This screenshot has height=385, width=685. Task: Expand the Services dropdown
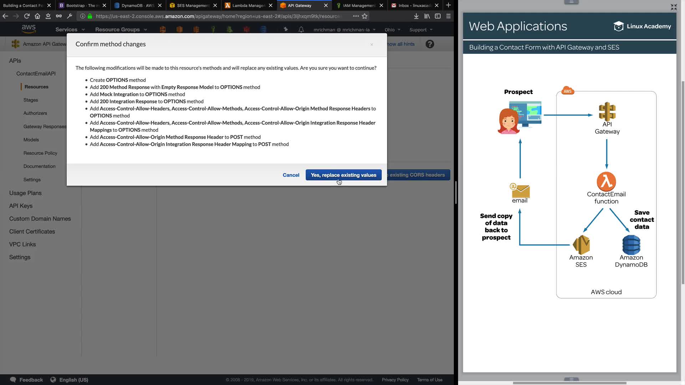pos(70,30)
